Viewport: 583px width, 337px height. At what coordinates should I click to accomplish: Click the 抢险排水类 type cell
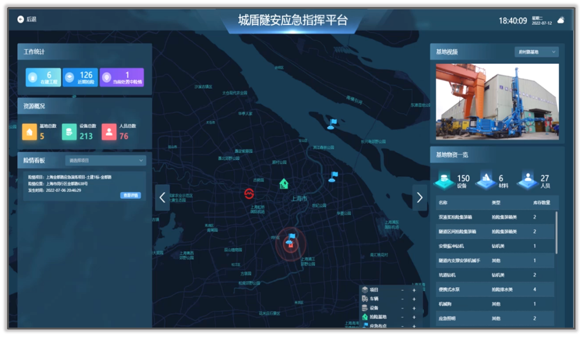(x=502, y=289)
